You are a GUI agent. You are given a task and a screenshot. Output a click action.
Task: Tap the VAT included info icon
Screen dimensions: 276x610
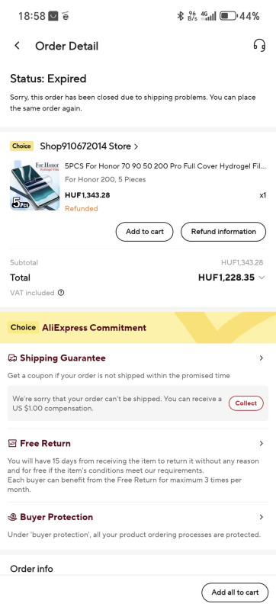[x=61, y=293]
